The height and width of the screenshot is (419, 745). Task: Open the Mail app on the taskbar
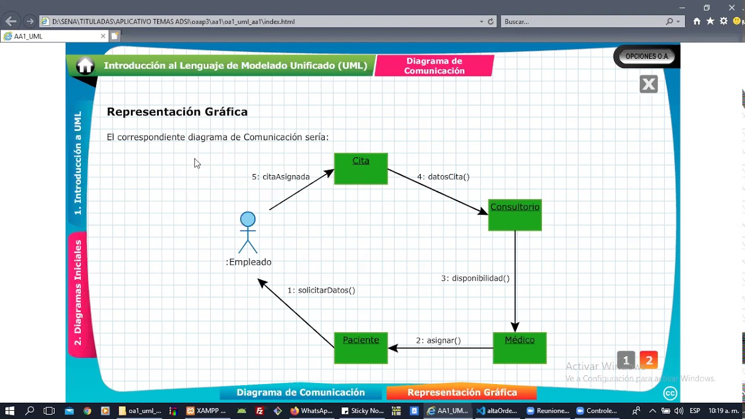[x=69, y=411]
